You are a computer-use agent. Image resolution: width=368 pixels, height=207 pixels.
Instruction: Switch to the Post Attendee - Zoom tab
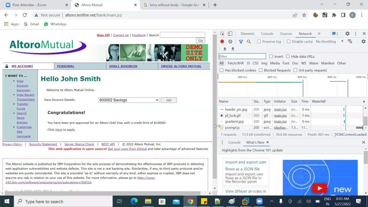click(36, 5)
